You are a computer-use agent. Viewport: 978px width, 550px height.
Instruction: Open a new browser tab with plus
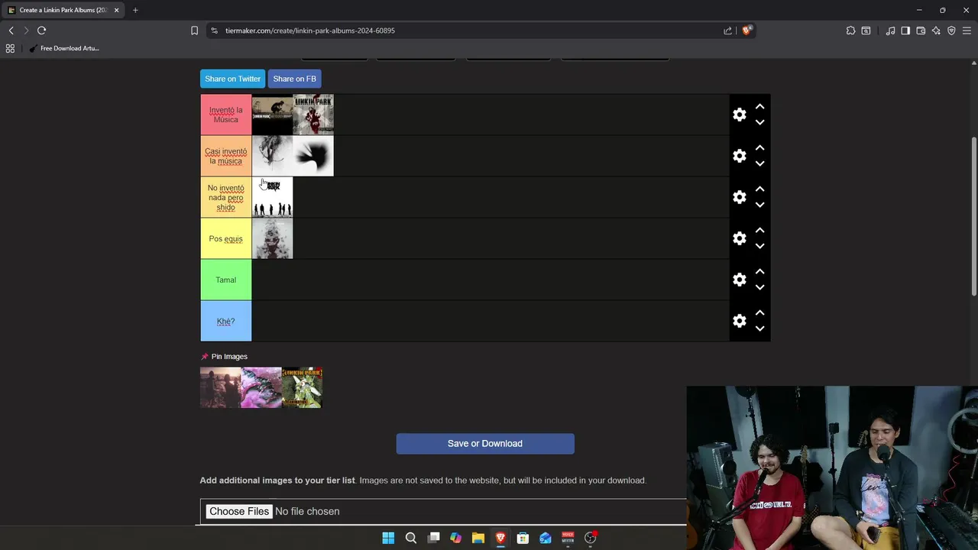pos(135,10)
